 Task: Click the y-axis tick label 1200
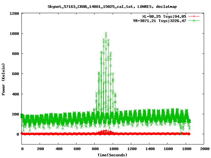click(14, 13)
